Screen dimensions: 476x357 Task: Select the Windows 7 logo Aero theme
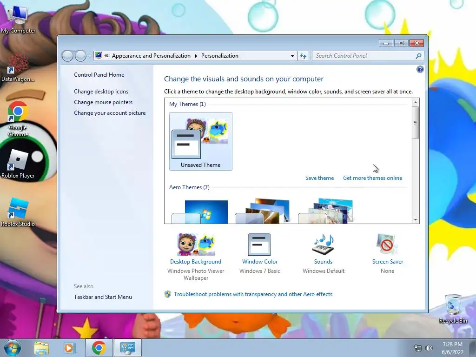click(200, 212)
